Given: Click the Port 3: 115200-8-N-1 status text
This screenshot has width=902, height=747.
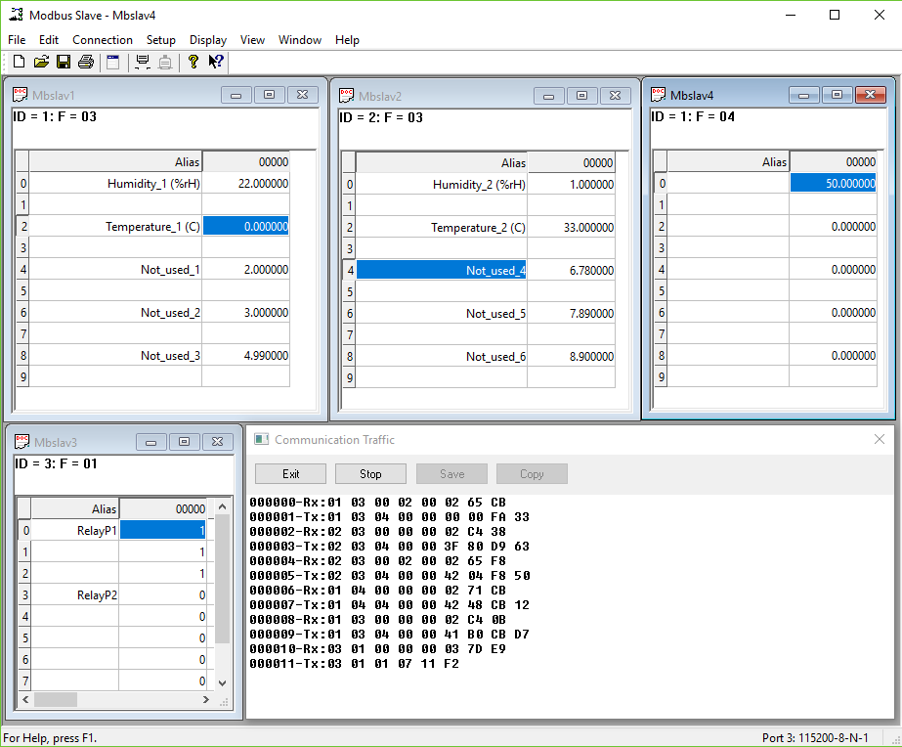Looking at the screenshot, I should pyautogui.click(x=815, y=738).
